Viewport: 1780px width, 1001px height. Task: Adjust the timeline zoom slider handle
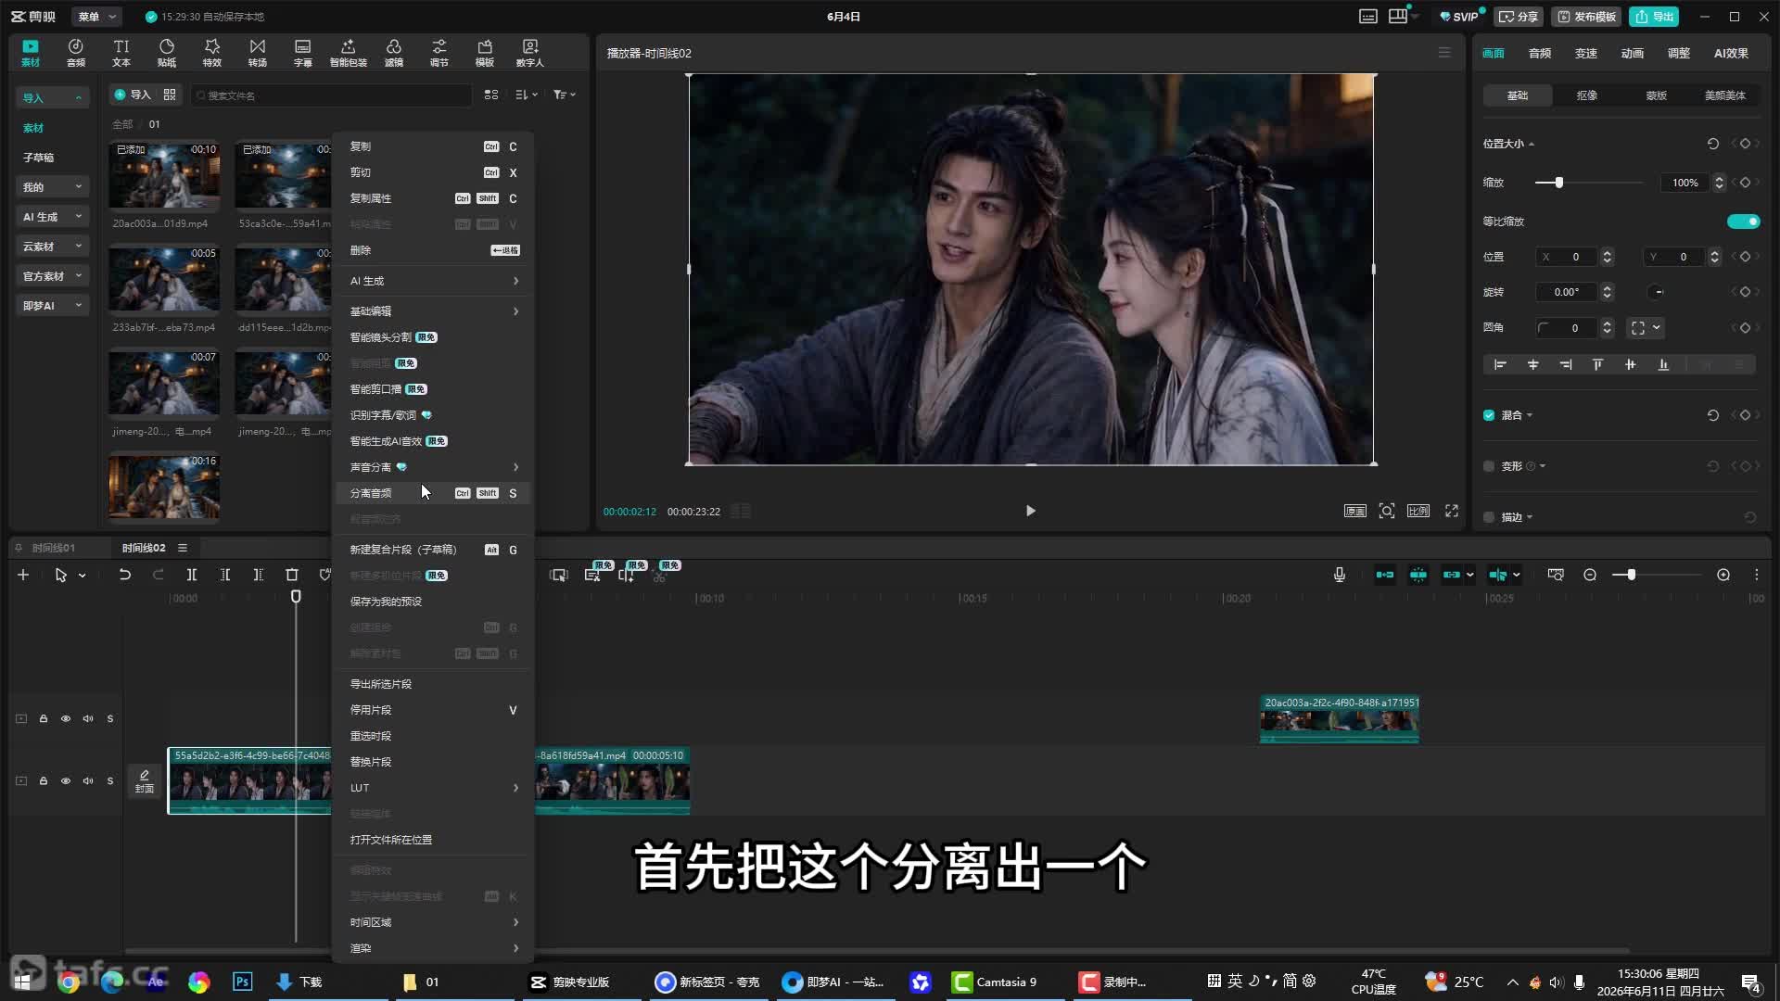1631,575
